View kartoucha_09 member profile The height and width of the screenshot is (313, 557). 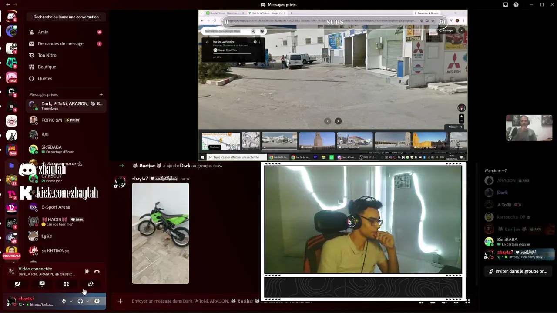(518, 217)
